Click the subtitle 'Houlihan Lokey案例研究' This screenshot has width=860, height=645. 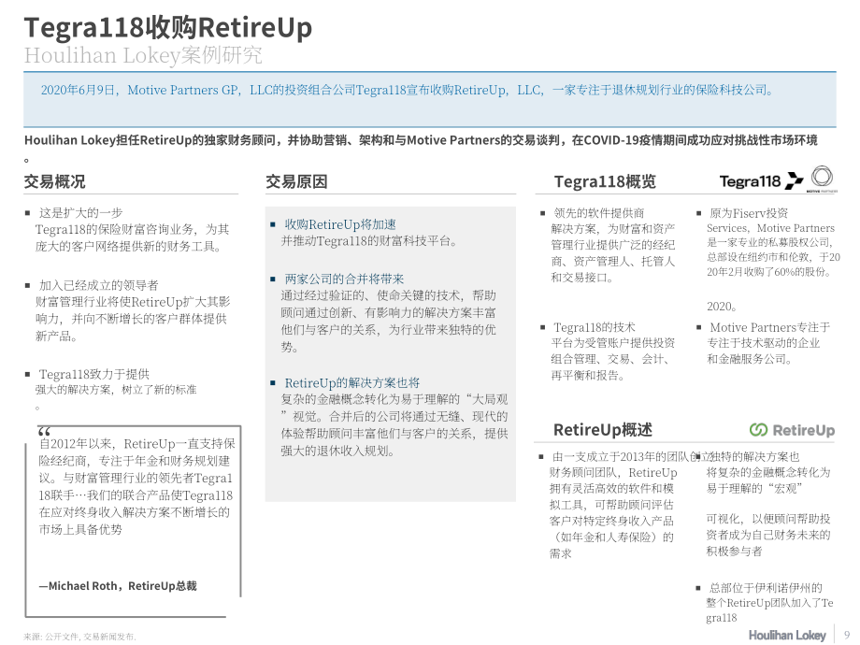(143, 55)
